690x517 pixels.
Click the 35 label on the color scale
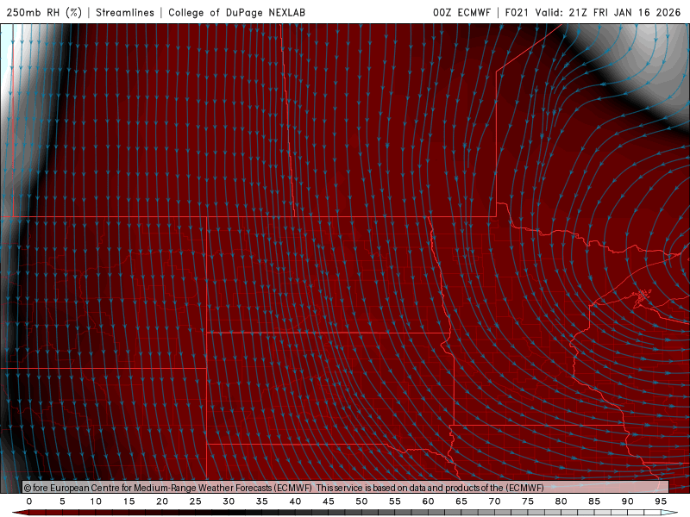[x=262, y=501]
